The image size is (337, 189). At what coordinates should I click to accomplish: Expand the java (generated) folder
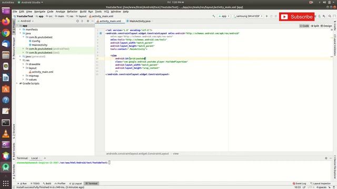coord(20,57)
